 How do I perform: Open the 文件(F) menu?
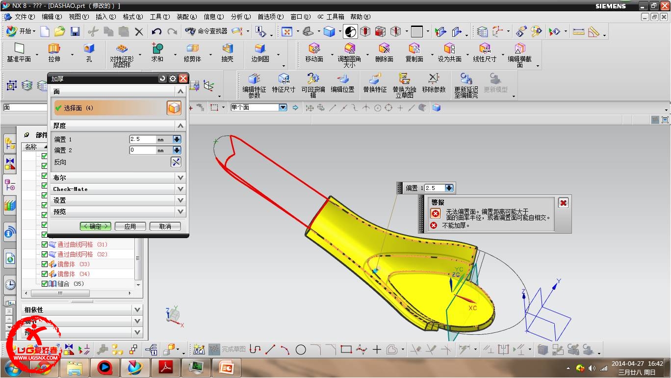[25, 17]
